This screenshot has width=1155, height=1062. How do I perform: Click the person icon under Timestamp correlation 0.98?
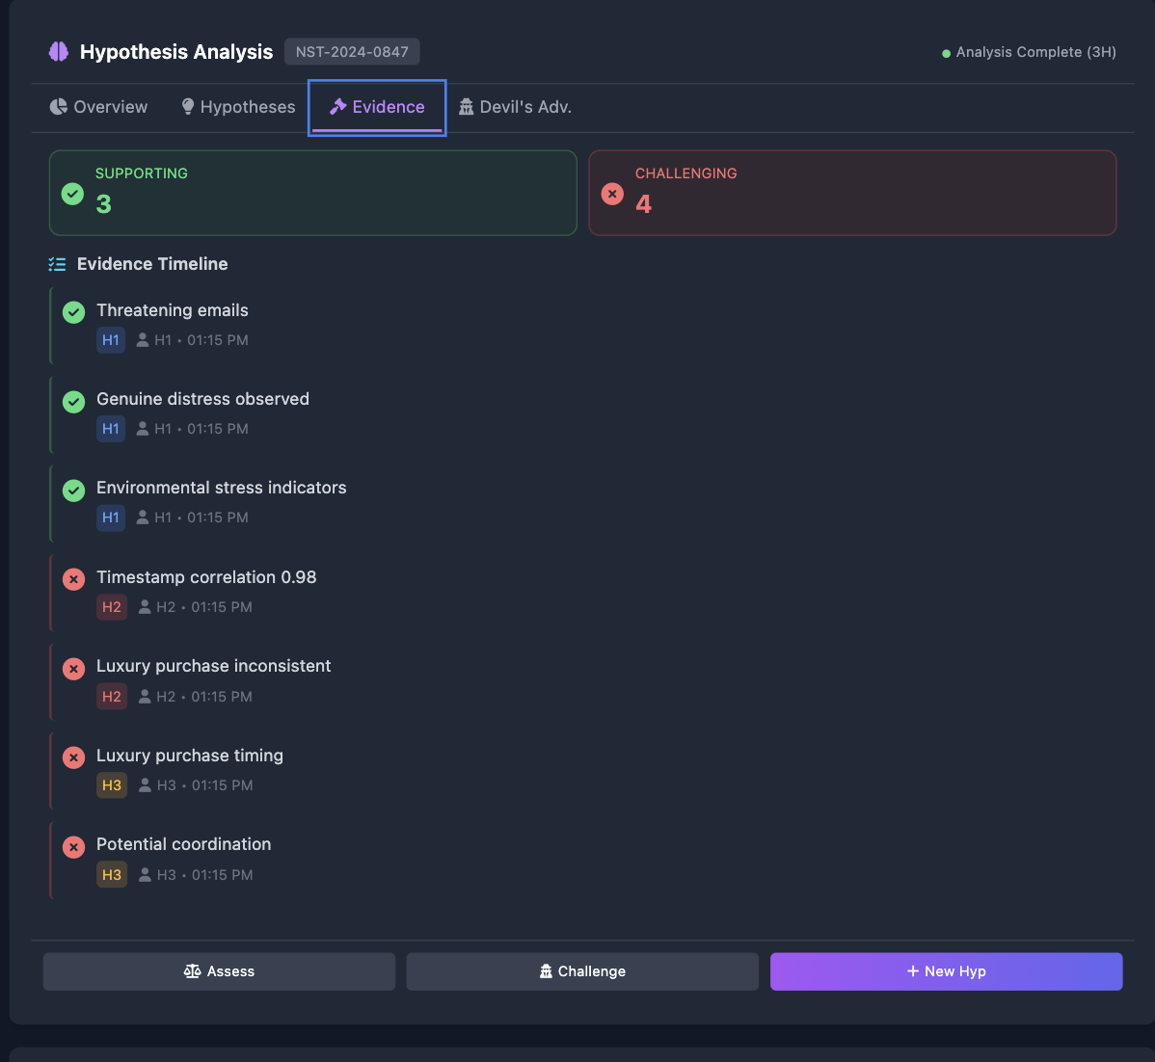click(x=146, y=607)
